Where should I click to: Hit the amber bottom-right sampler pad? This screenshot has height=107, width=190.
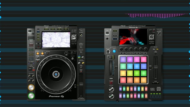(x=144, y=80)
